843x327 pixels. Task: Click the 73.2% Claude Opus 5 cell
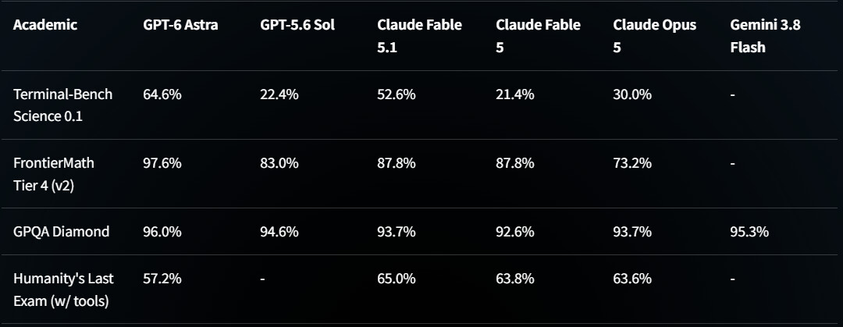coord(632,163)
